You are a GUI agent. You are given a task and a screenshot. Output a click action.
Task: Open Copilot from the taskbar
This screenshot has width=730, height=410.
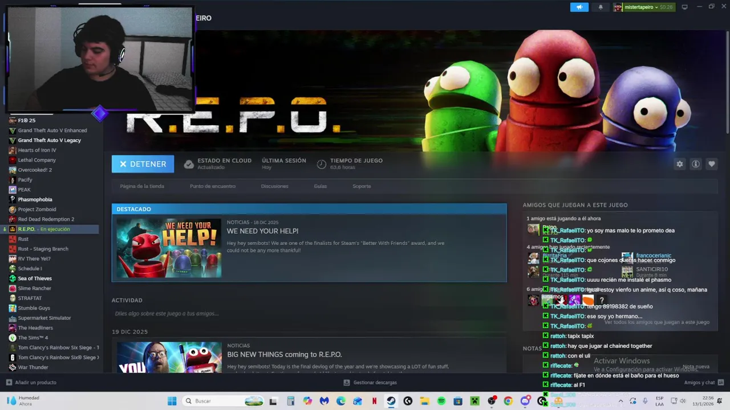click(307, 401)
